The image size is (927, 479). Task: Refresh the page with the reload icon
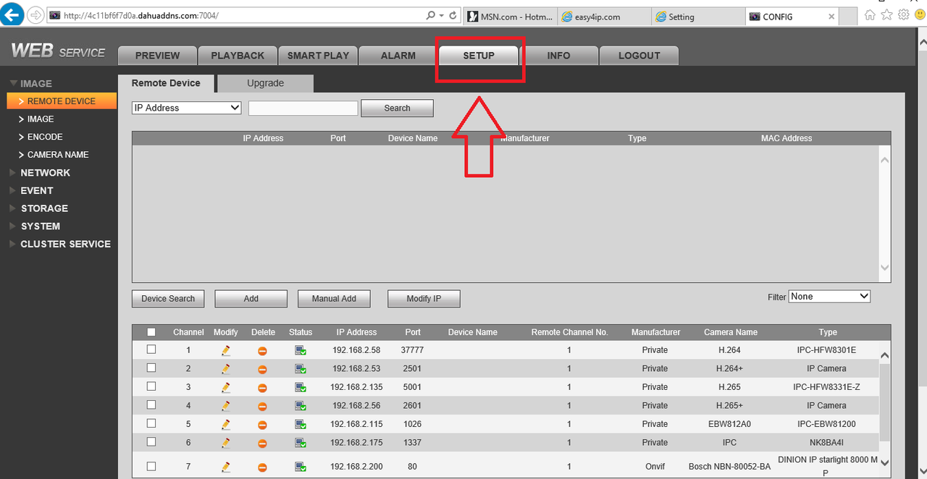click(453, 15)
